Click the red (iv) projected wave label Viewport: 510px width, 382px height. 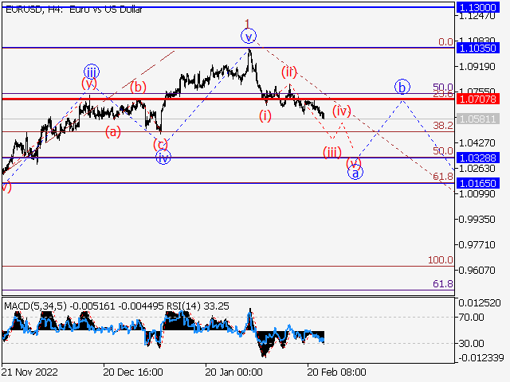tap(342, 111)
